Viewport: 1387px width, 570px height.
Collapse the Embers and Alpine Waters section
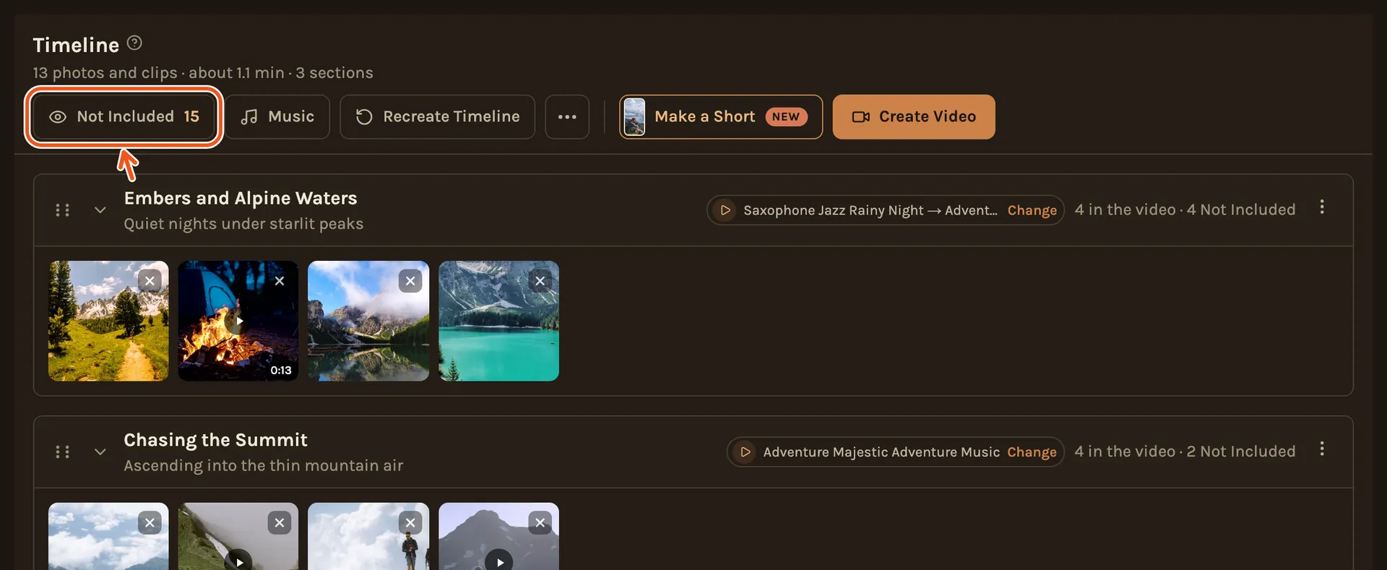(x=100, y=210)
